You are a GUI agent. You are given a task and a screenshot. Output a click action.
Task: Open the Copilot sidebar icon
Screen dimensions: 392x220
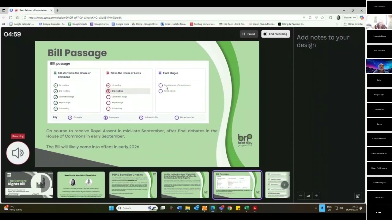362,18
